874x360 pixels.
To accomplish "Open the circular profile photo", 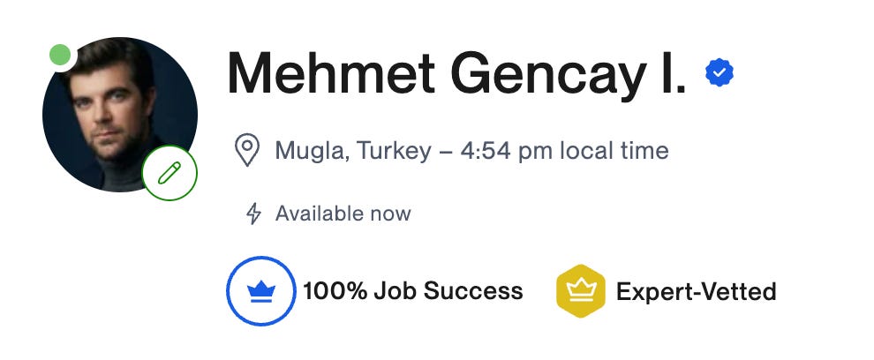I will [120, 115].
